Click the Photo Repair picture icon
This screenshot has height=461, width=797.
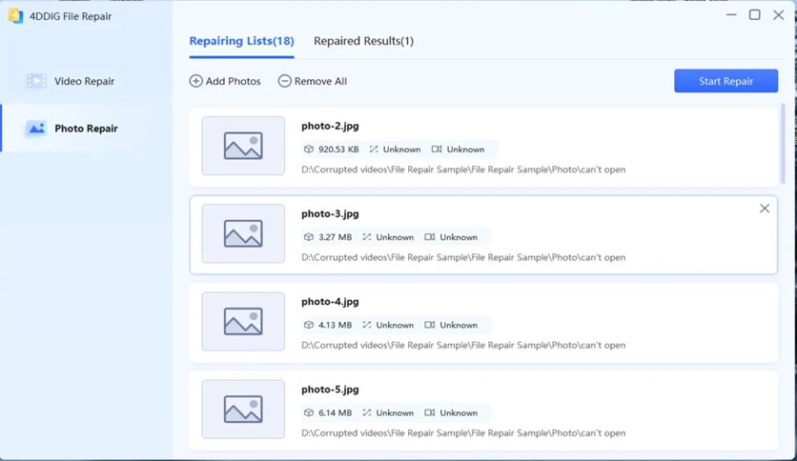click(x=36, y=129)
